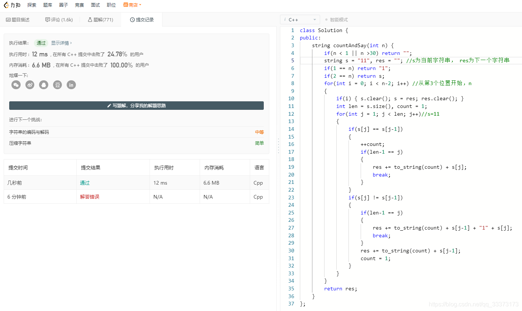
Task: Click the LeetCode 力扣 logo
Action: (x=12, y=5)
